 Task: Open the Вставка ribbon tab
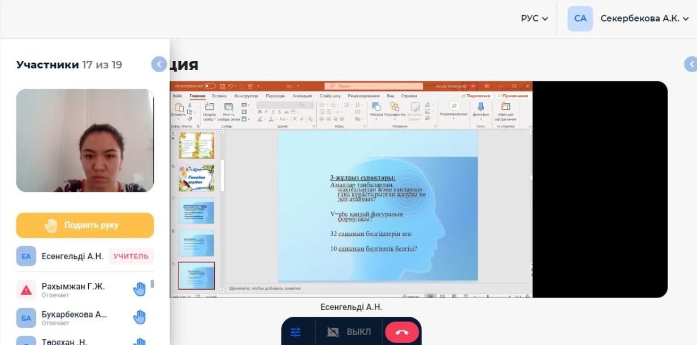tap(219, 96)
